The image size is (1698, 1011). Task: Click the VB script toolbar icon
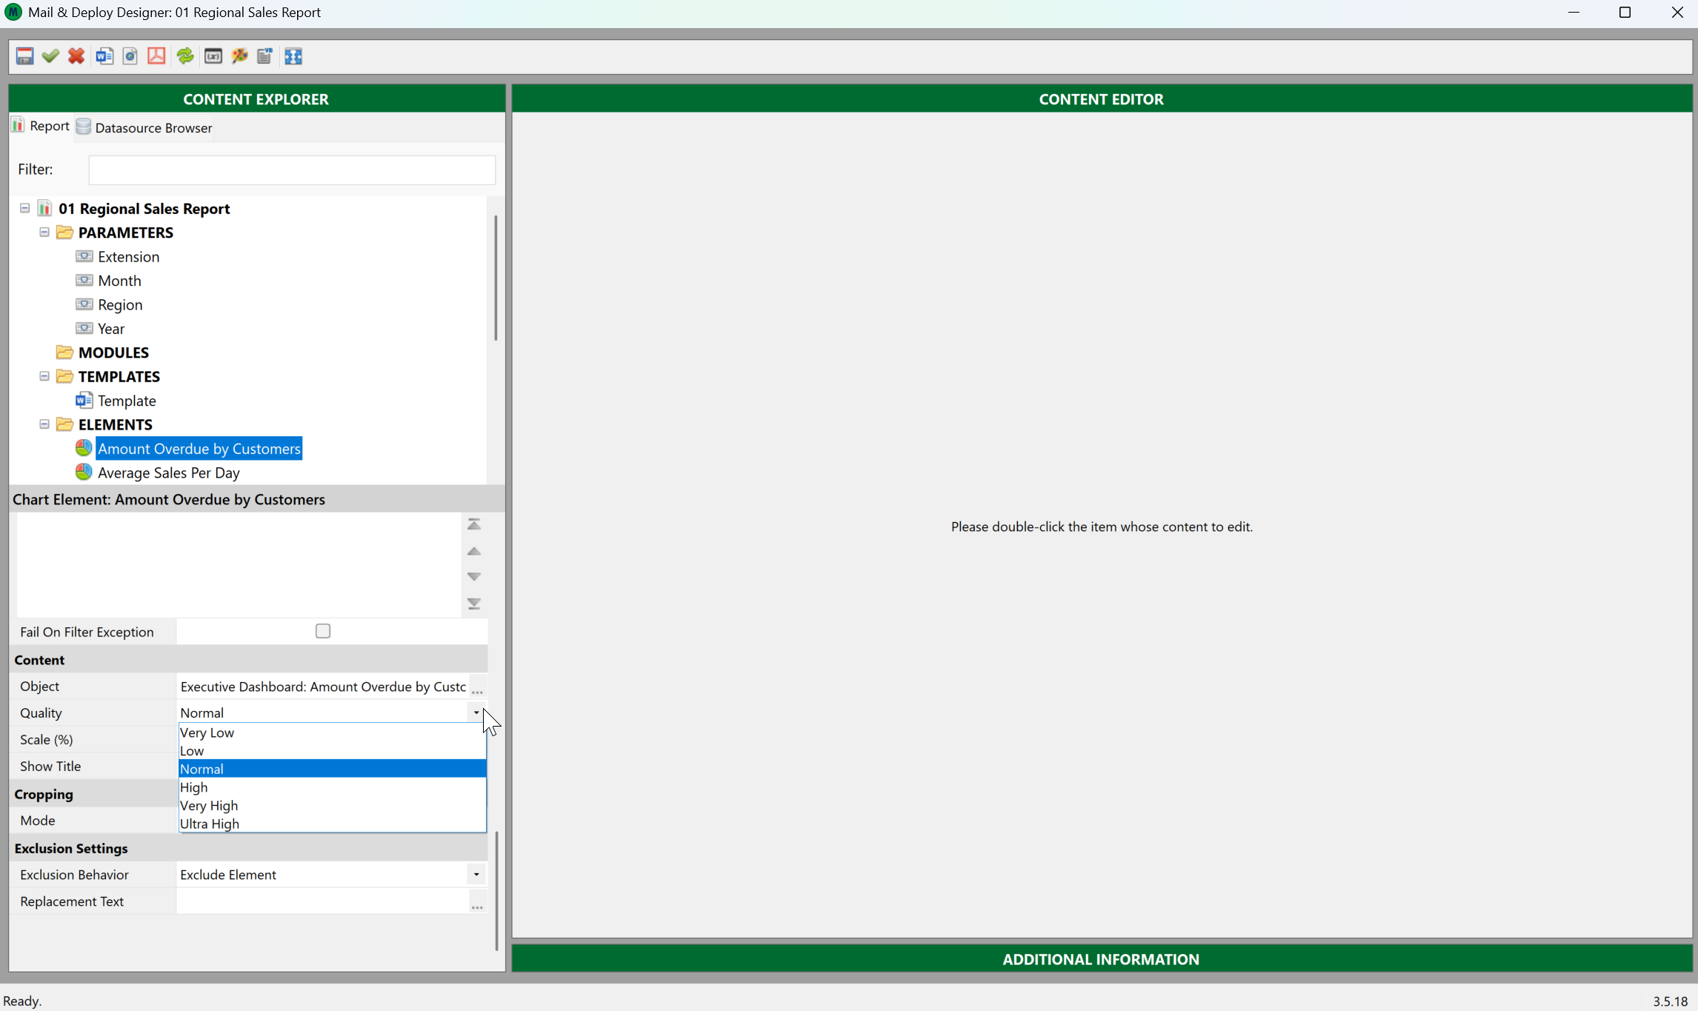264,56
